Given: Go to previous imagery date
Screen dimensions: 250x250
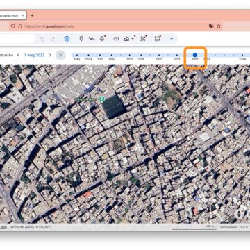Looking at the screenshot, I should pyautogui.click(x=18, y=55).
